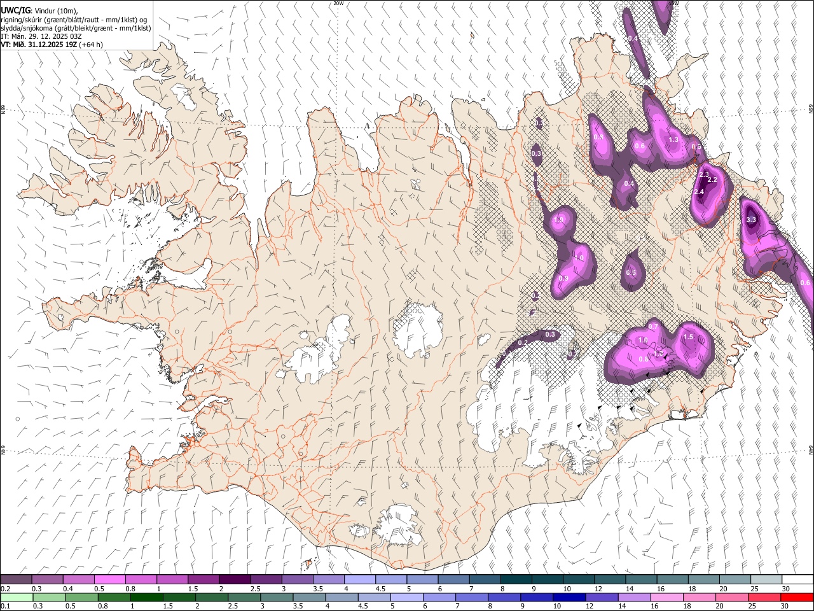Click the '20W' longitude label at map top
This screenshot has width=814, height=611.
coord(338,3)
